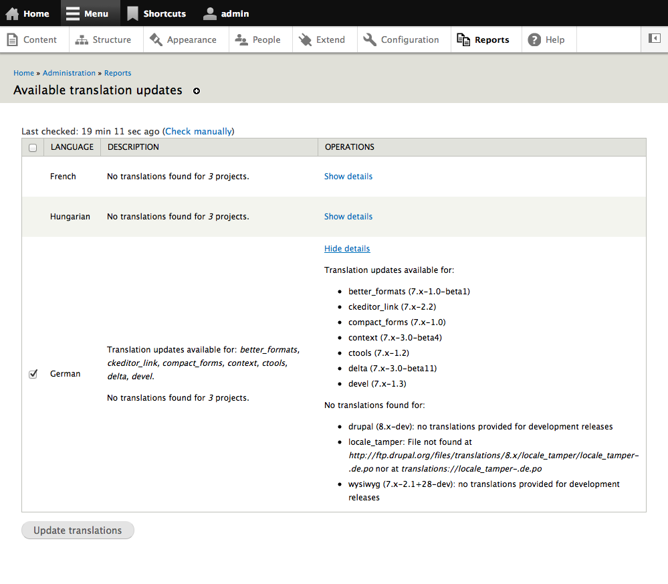Viewport: 668px width, 584px height.
Task: Open the Configuration menu item
Action: coord(401,40)
